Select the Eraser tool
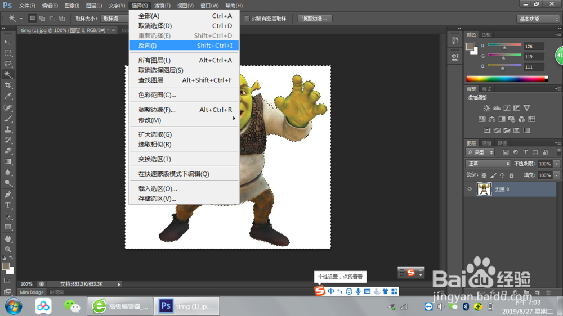Screen dimensions: 563x316 (x=7, y=151)
